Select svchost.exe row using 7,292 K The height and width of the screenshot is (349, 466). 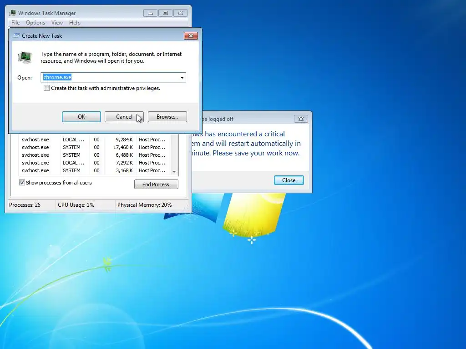pyautogui.click(x=96, y=163)
